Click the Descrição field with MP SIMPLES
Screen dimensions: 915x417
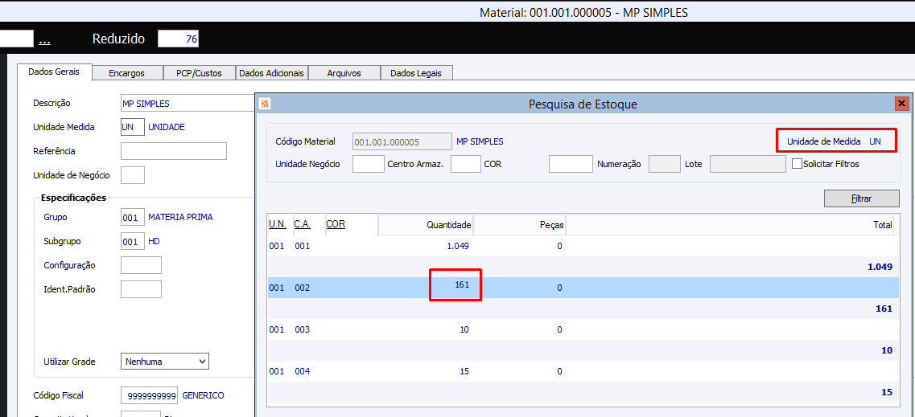point(188,103)
